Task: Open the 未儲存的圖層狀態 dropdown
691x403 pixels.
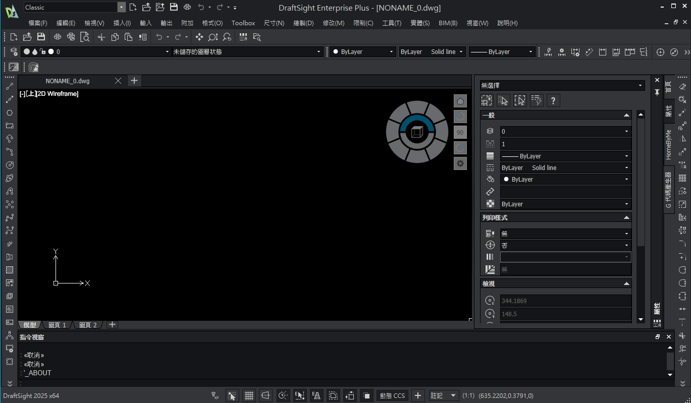Action: [x=247, y=51]
